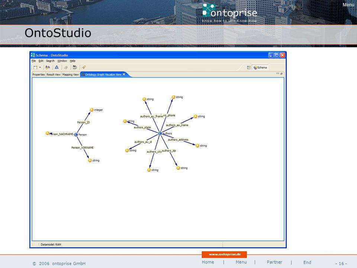Screen dimensions: 357x268
Task: Click the authors_au_fname label
Action: [151, 117]
